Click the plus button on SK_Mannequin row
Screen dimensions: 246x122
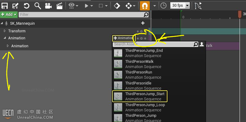143,23
